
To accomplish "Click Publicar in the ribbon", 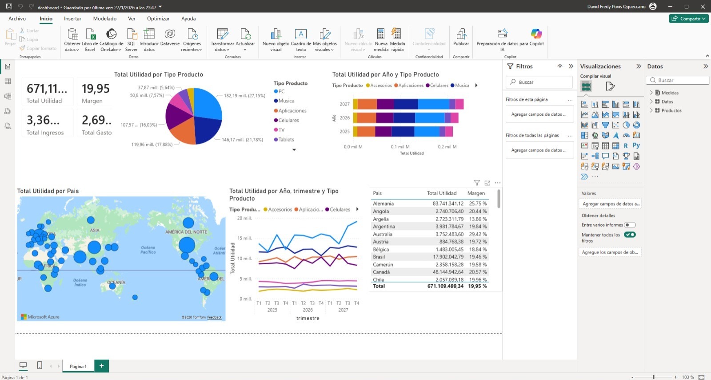I will tap(461, 38).
